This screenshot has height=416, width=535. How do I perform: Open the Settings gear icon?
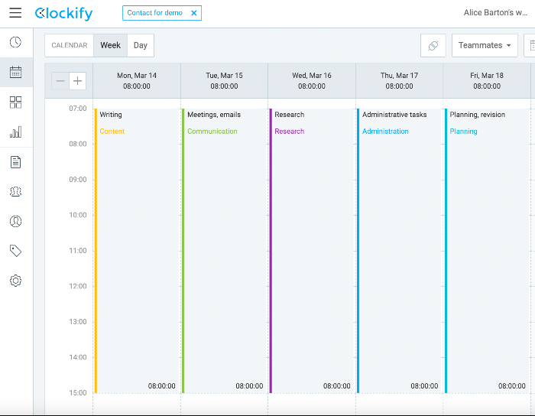[x=15, y=281]
